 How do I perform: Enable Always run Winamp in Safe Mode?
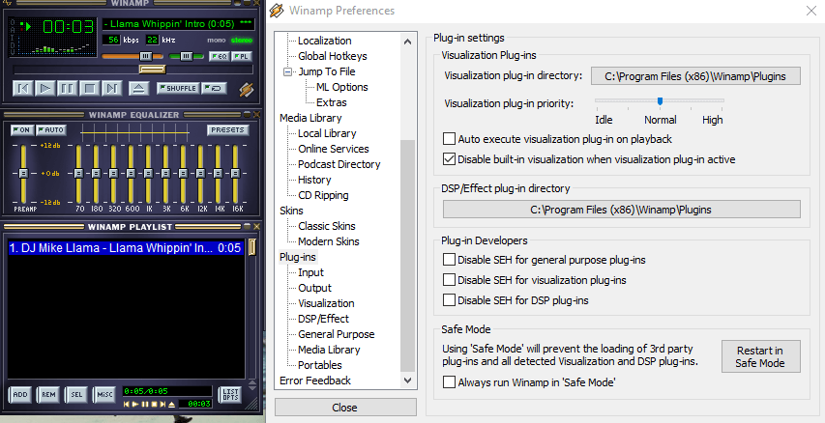click(x=449, y=382)
